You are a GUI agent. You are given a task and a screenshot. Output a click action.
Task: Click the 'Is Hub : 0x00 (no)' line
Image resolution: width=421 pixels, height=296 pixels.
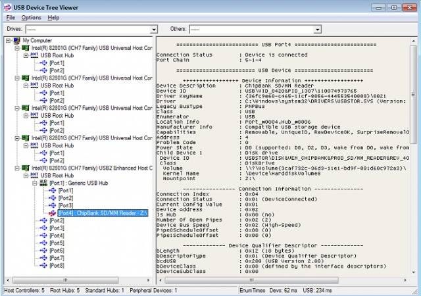(x=216, y=215)
